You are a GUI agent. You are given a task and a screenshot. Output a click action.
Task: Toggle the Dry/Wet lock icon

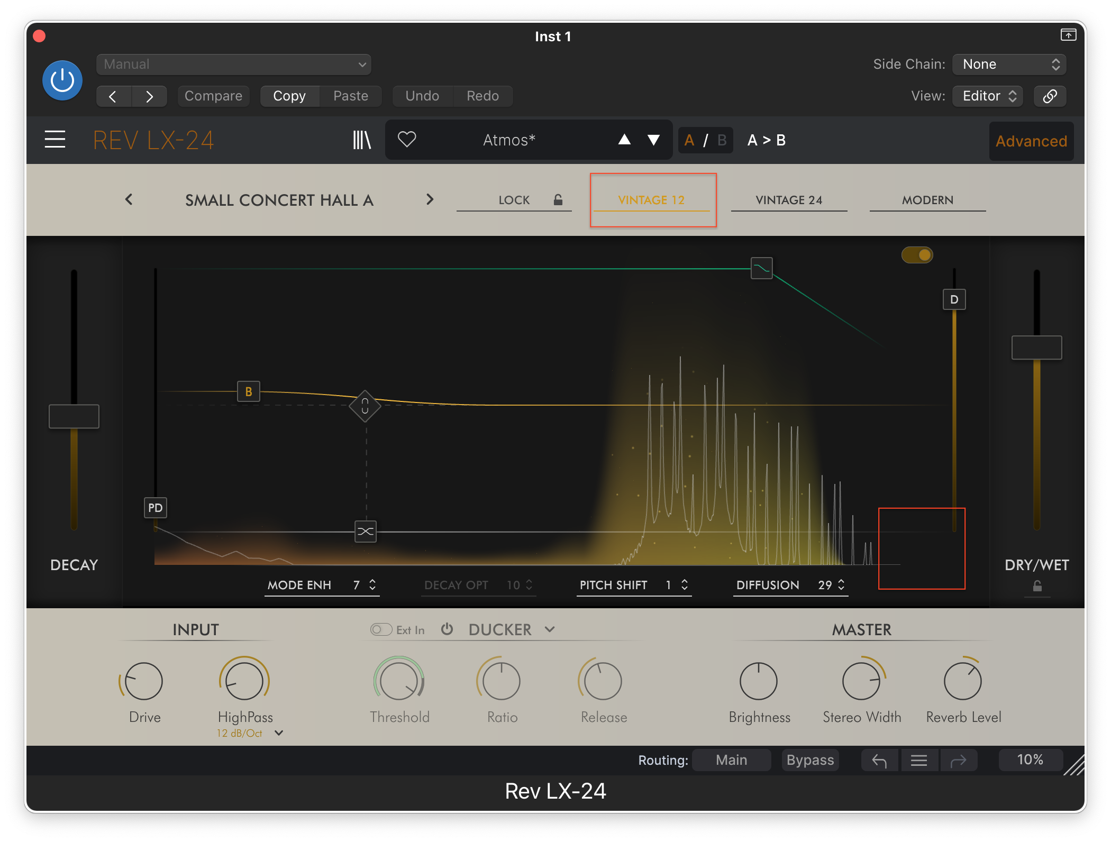pyautogui.click(x=1037, y=586)
